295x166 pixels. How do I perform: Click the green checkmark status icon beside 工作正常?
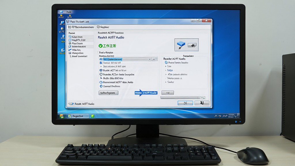pyautogui.click(x=100, y=46)
